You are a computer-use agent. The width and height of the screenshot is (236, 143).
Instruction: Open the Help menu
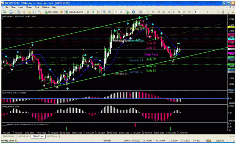54,7
